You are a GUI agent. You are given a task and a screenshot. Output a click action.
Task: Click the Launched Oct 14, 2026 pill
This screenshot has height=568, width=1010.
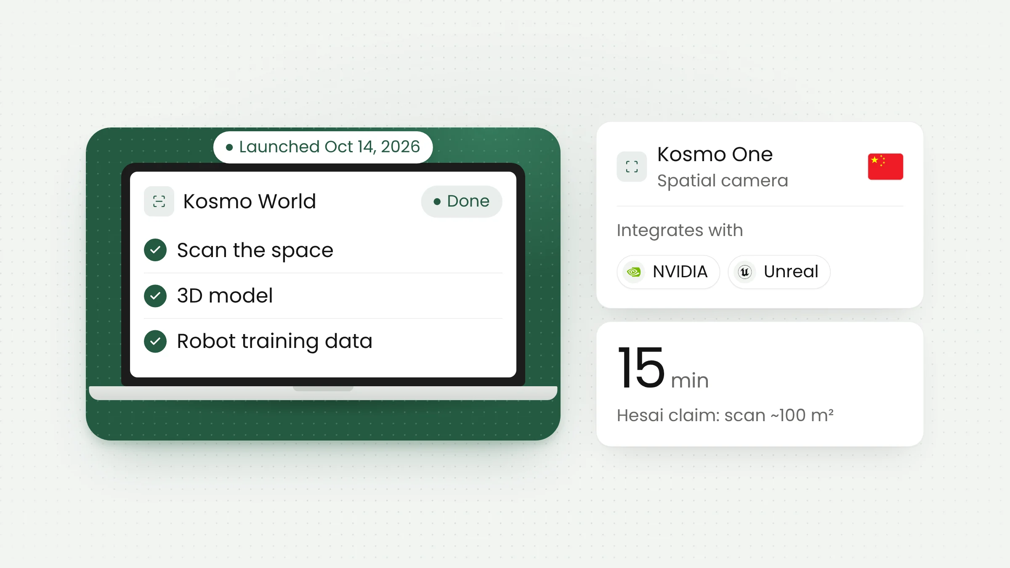point(323,147)
